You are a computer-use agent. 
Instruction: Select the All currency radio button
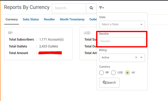tap(127, 73)
